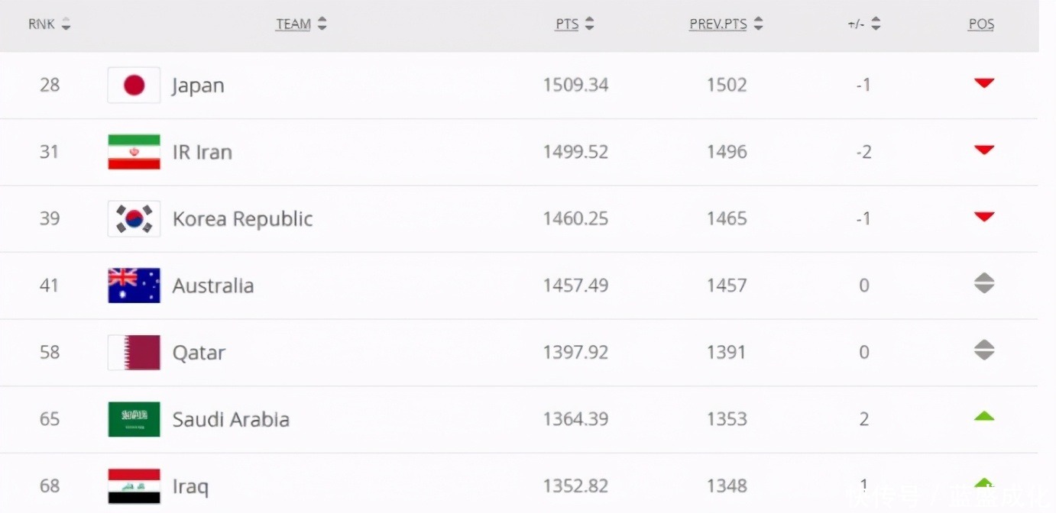
Task: Click the POS column header
Action: click(x=981, y=24)
